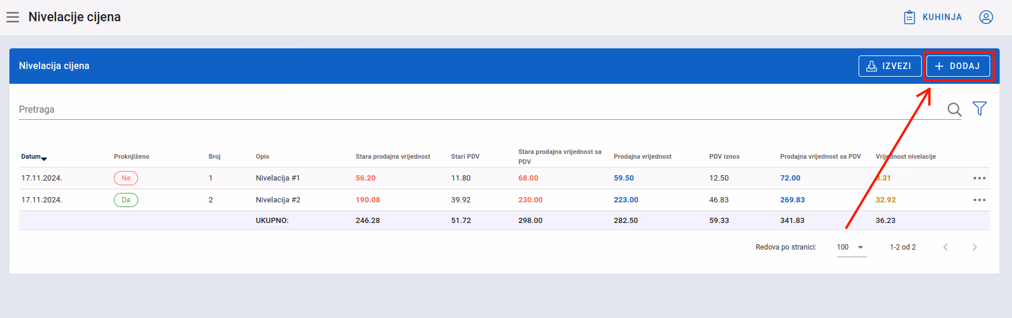The width and height of the screenshot is (1012, 318).
Task: Click the 11.80 old PDV value
Action: 461,178
